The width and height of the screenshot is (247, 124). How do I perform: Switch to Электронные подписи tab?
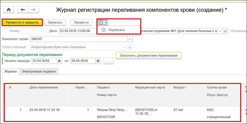(39, 72)
